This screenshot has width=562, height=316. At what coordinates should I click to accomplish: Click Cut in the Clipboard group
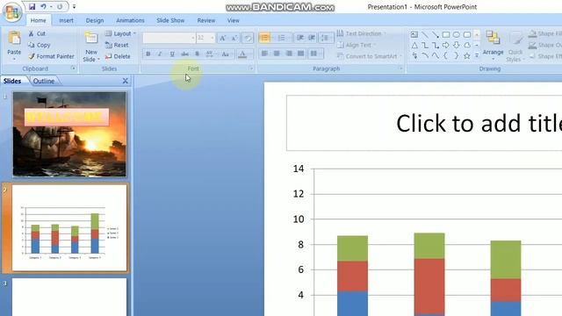[x=37, y=33]
